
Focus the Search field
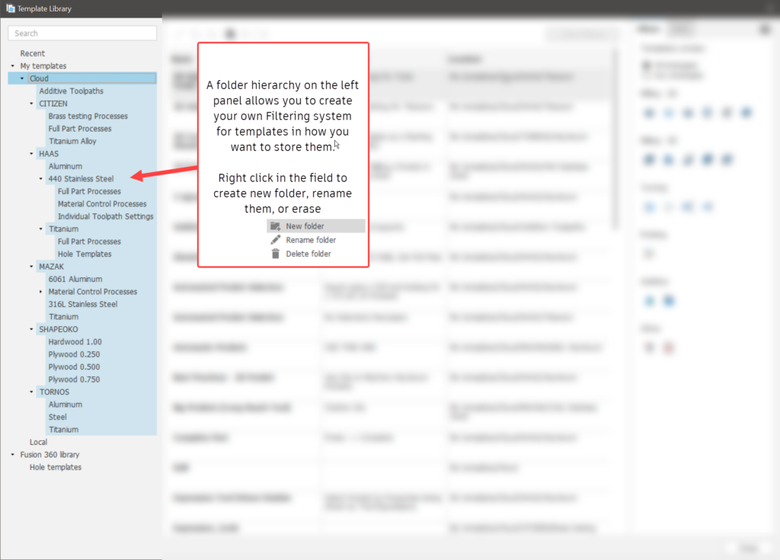pos(82,34)
